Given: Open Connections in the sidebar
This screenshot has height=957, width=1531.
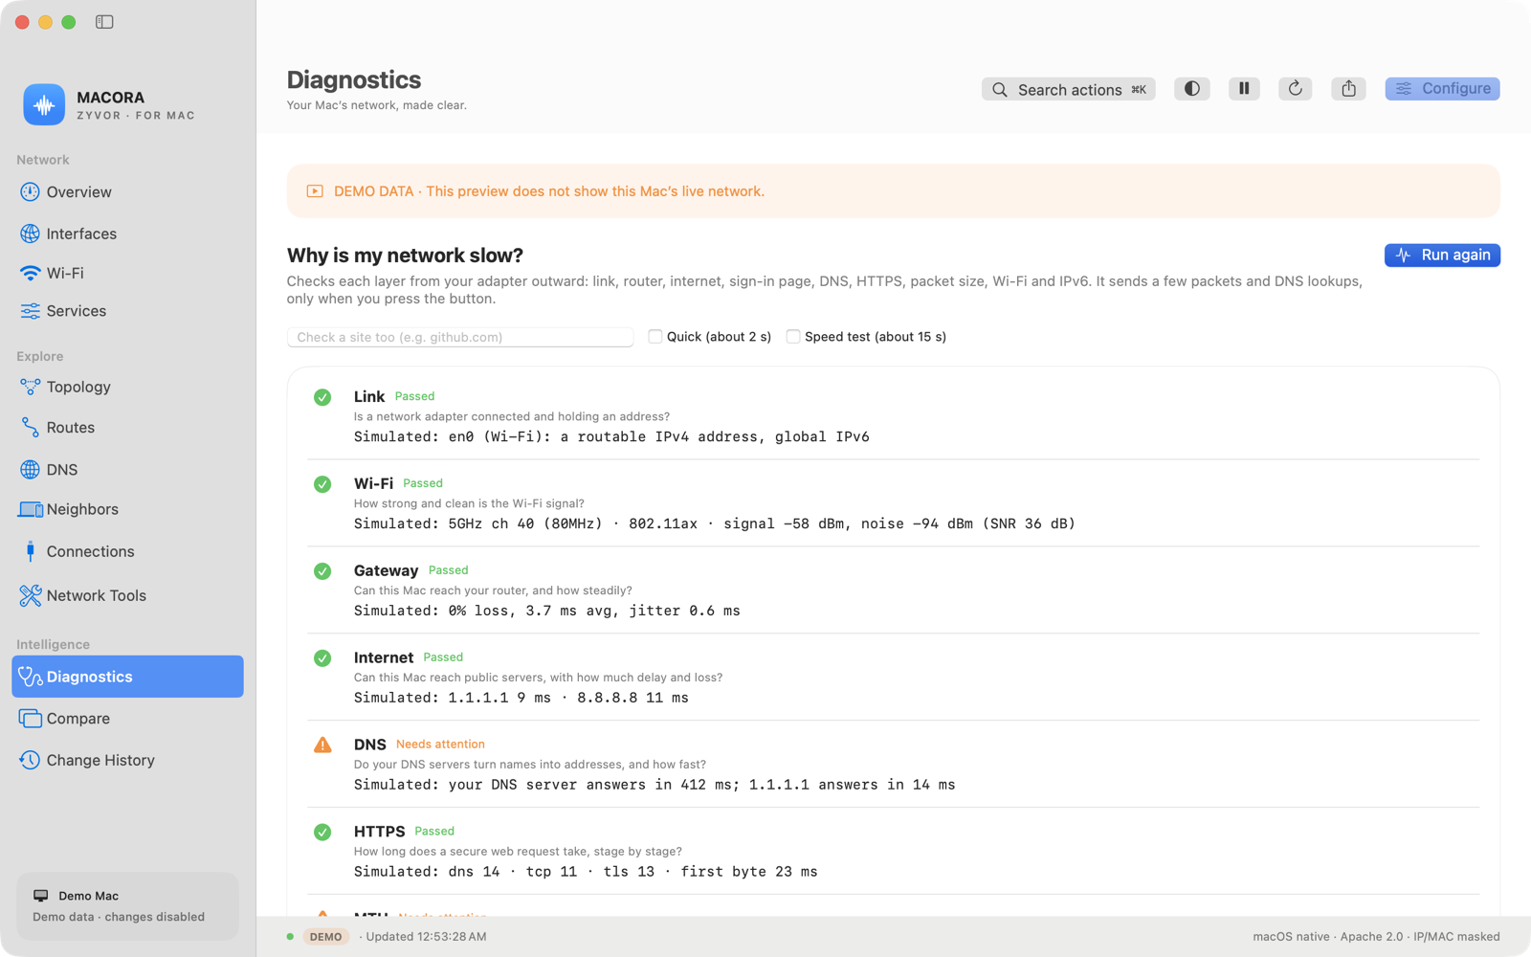Looking at the screenshot, I should [127, 551].
